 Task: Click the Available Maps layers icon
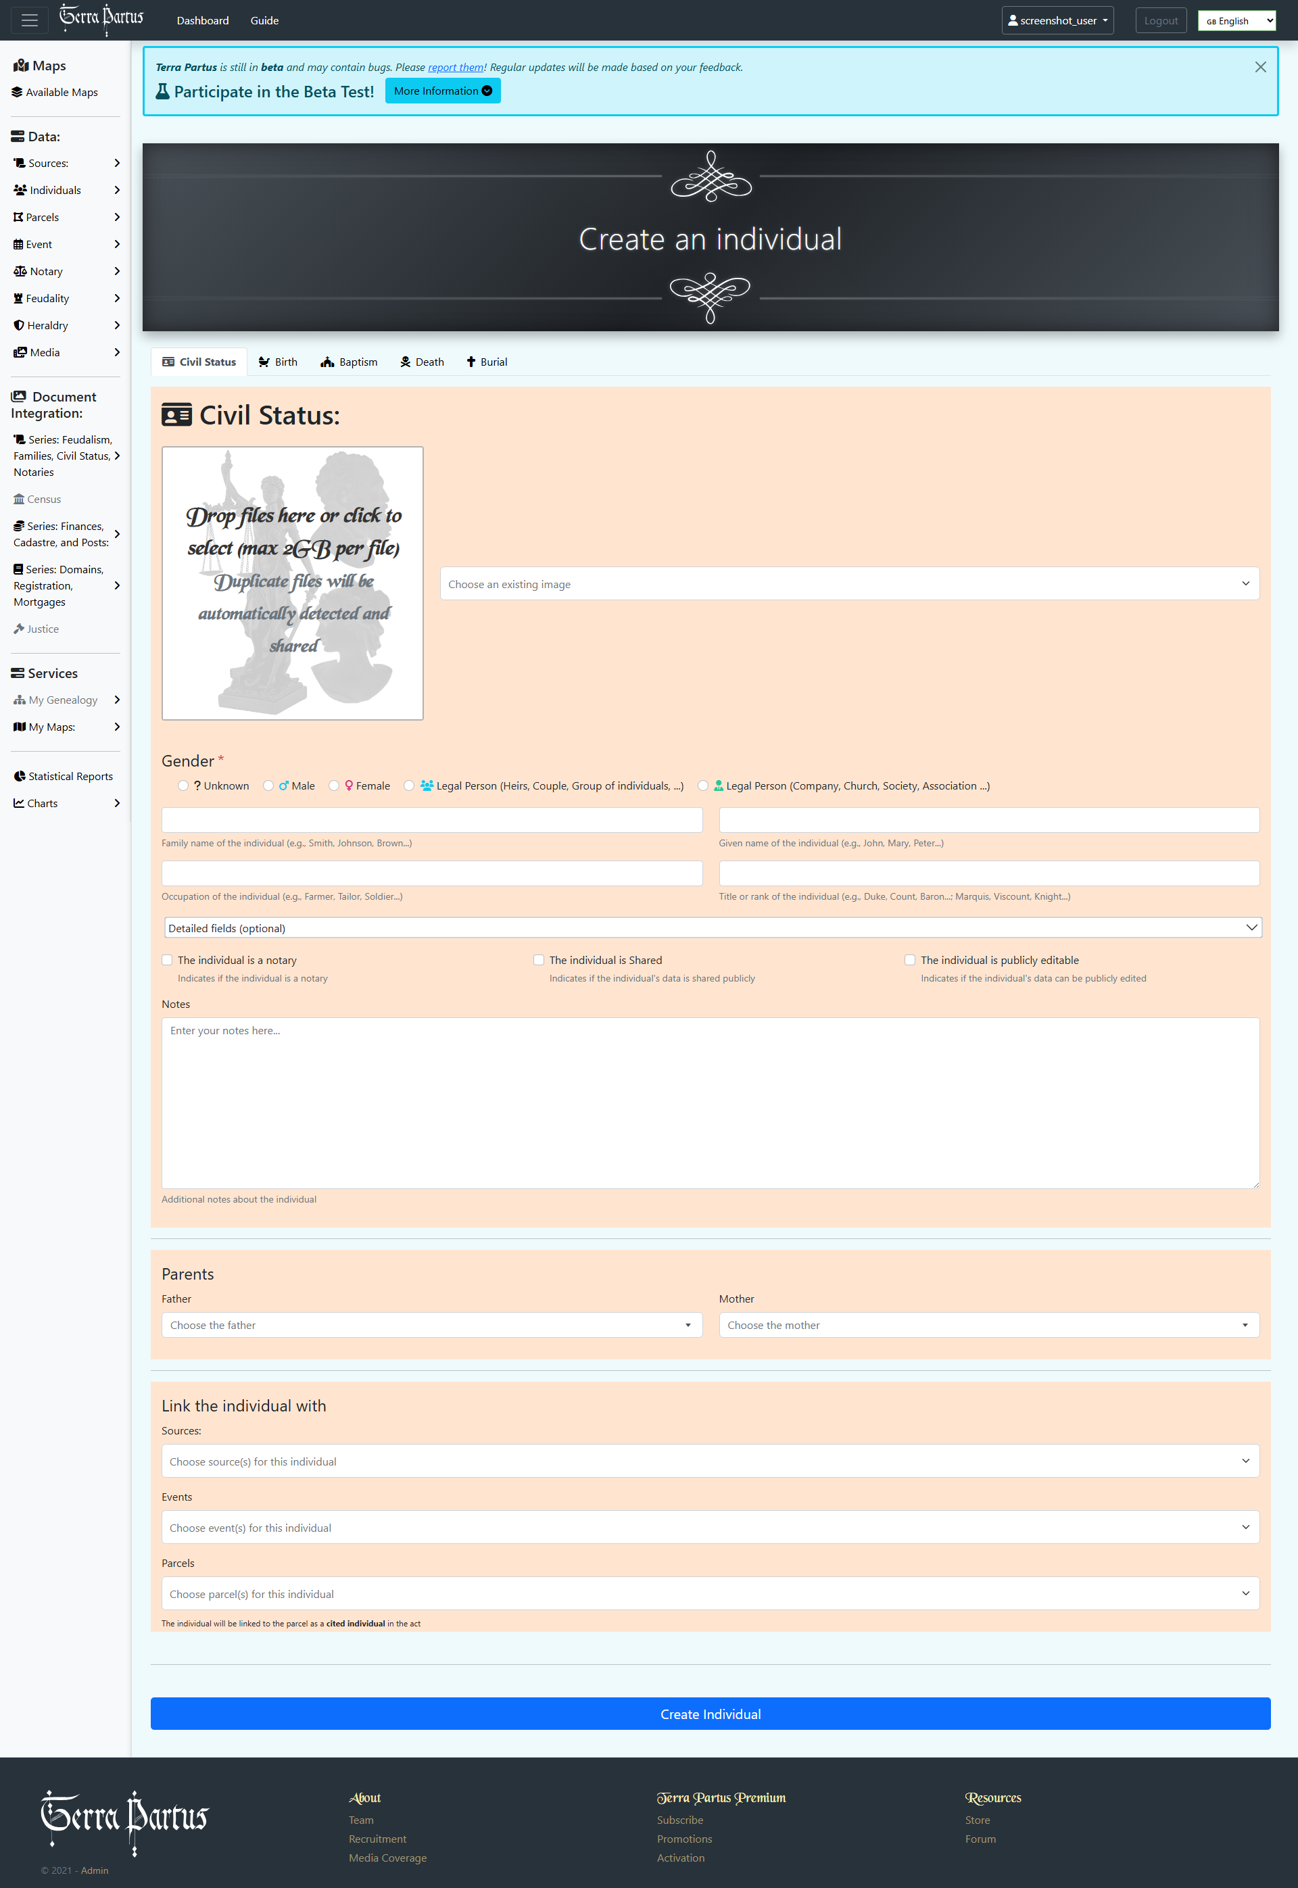click(x=17, y=92)
